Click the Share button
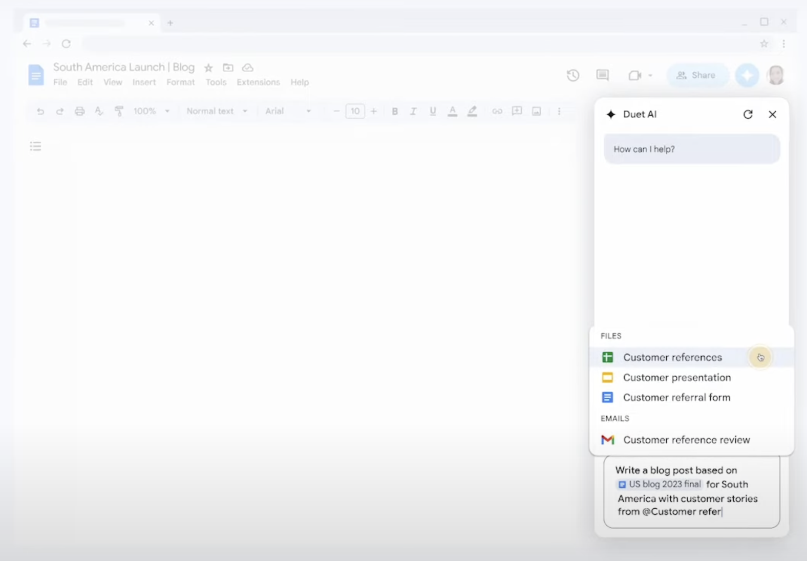 (697, 75)
